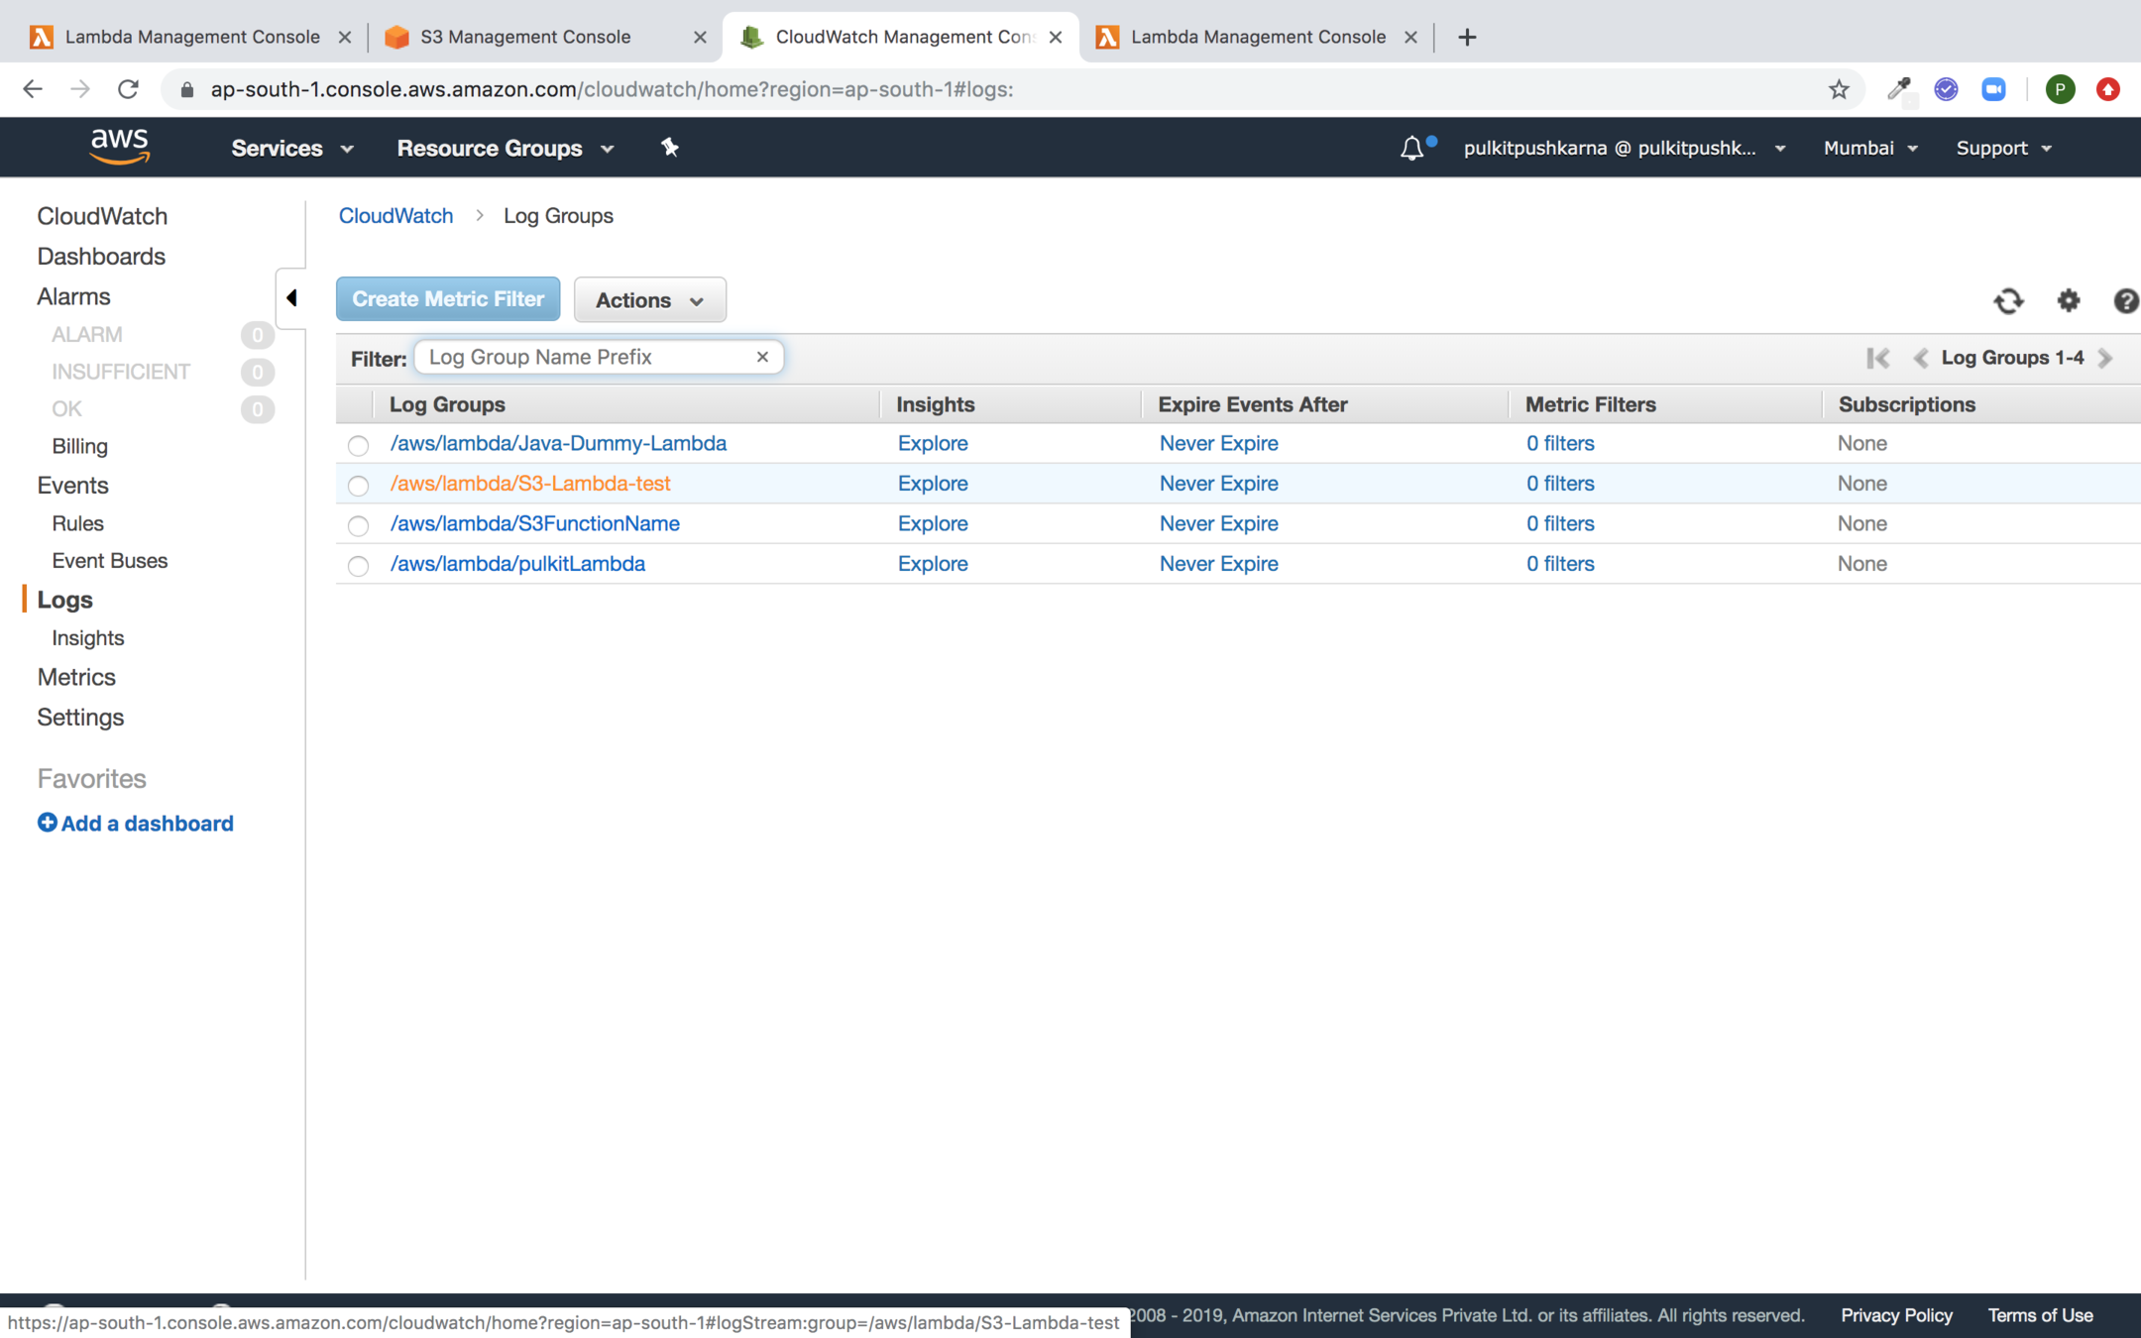The width and height of the screenshot is (2141, 1338).
Task: Switch to the S3 Management Console tab
Action: [x=525, y=37]
